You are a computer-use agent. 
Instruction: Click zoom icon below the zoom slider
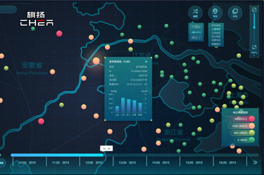point(254,47)
